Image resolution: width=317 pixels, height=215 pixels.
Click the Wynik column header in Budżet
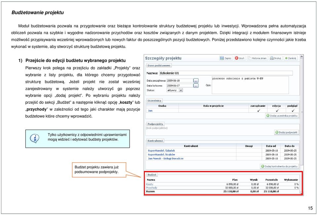[254, 180]
